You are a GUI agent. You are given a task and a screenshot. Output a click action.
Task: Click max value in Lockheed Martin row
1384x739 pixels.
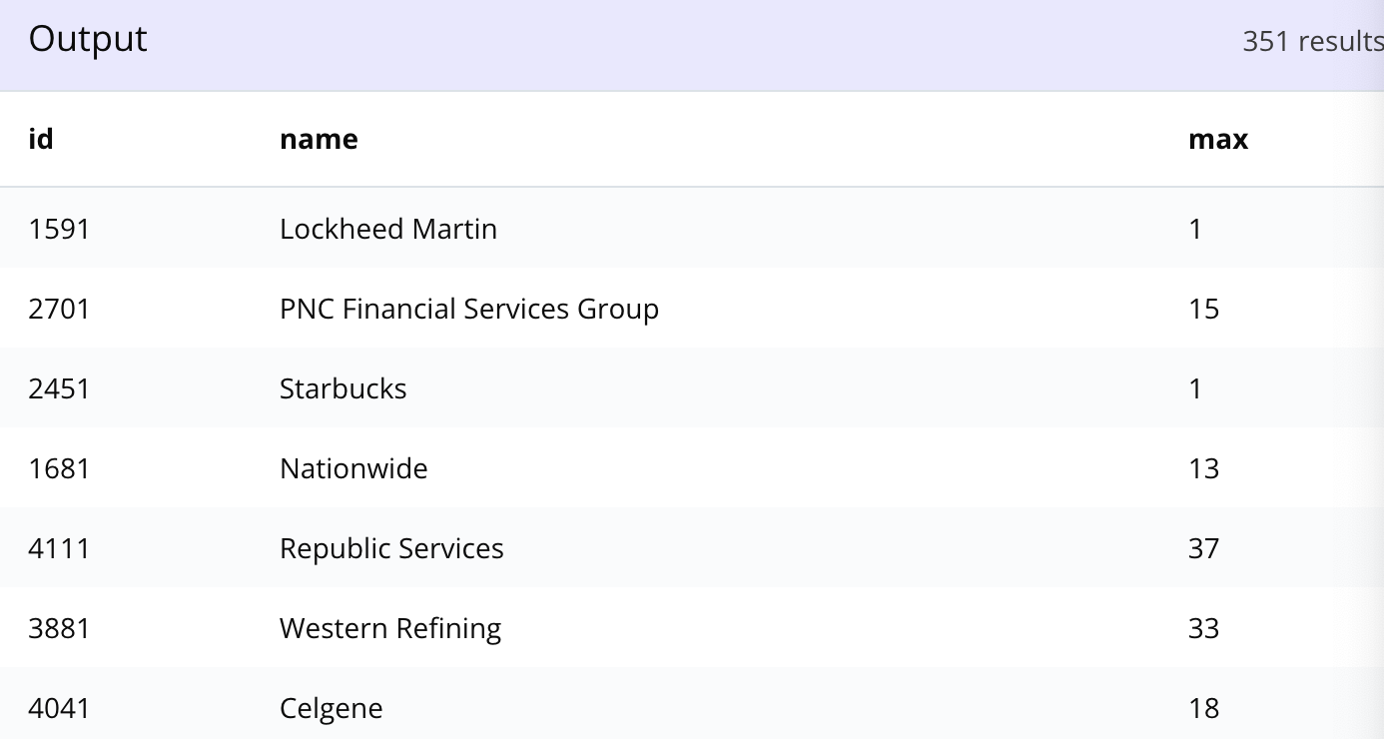click(x=1196, y=229)
